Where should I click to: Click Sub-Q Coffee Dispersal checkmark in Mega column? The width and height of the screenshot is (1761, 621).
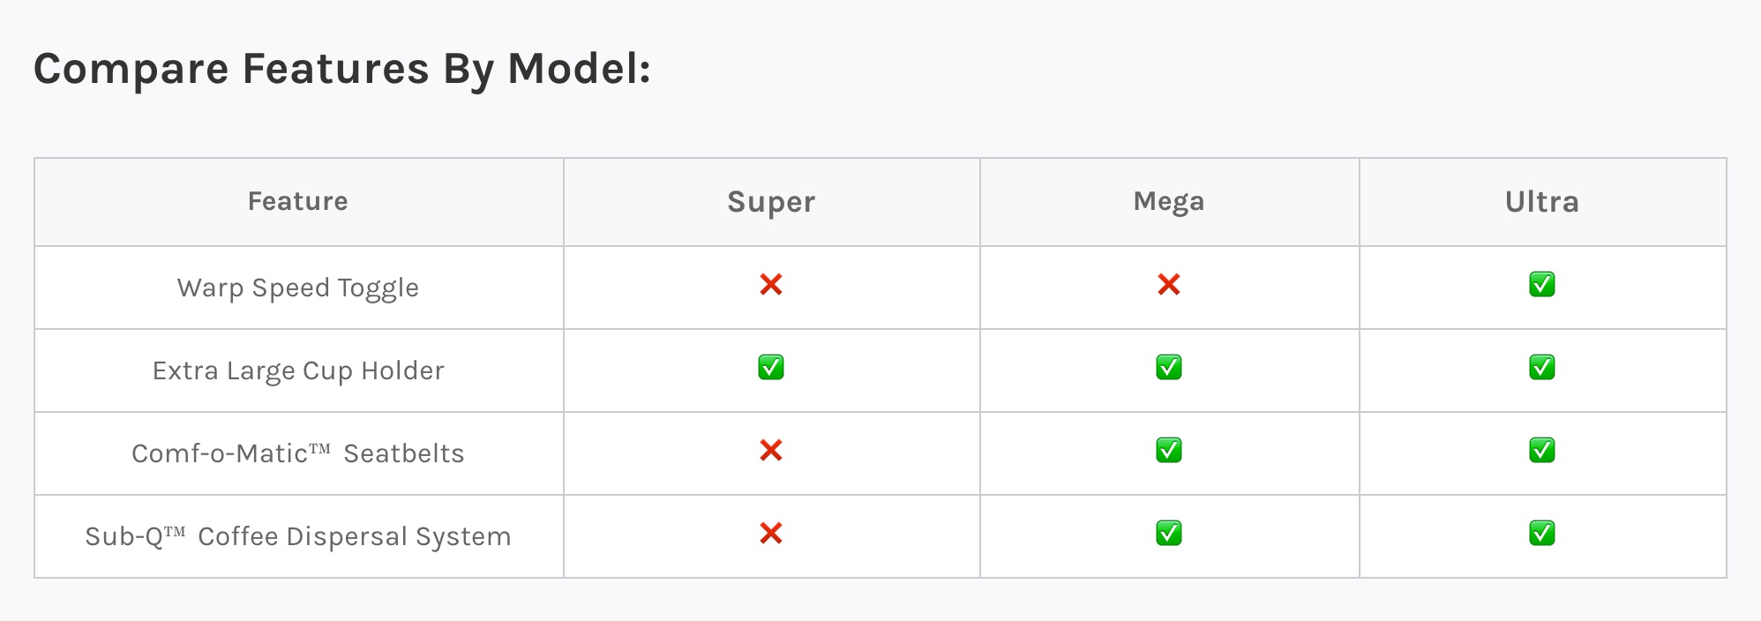(x=1169, y=534)
